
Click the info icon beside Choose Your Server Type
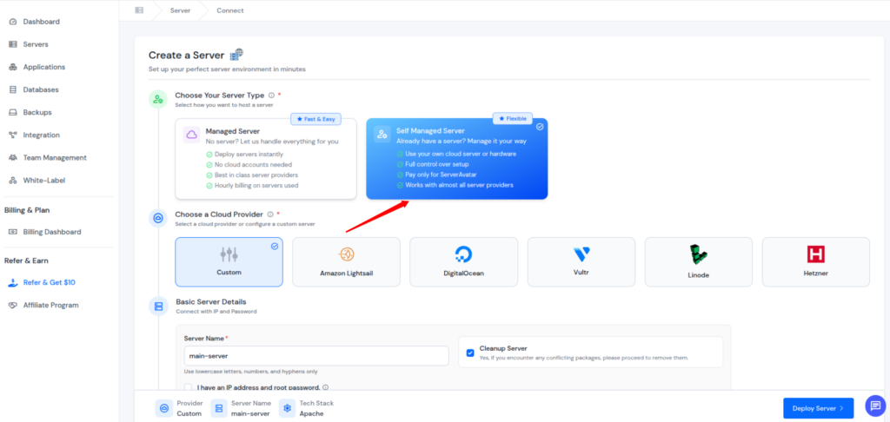(x=271, y=96)
